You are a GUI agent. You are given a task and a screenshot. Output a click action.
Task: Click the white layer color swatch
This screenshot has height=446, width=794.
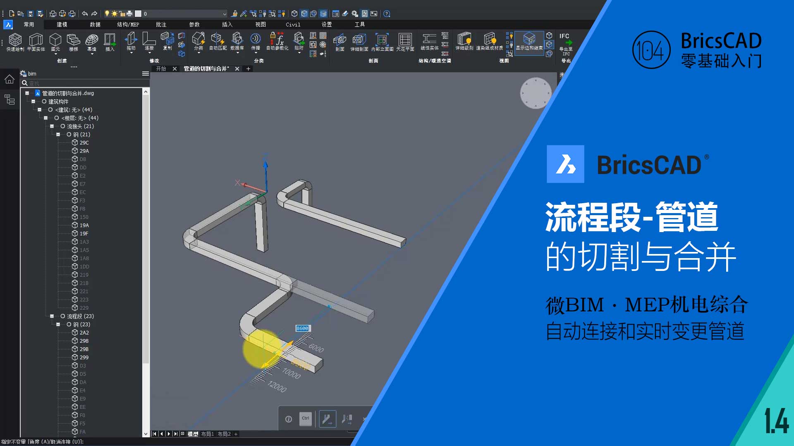click(x=138, y=14)
